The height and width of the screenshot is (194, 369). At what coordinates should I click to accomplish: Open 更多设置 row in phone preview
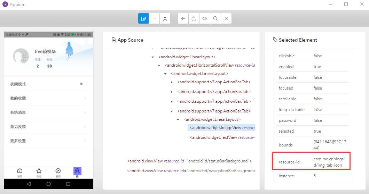(48, 141)
